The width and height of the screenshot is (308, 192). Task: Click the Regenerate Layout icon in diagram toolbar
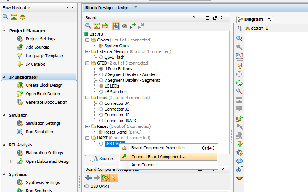click(x=239, y=161)
